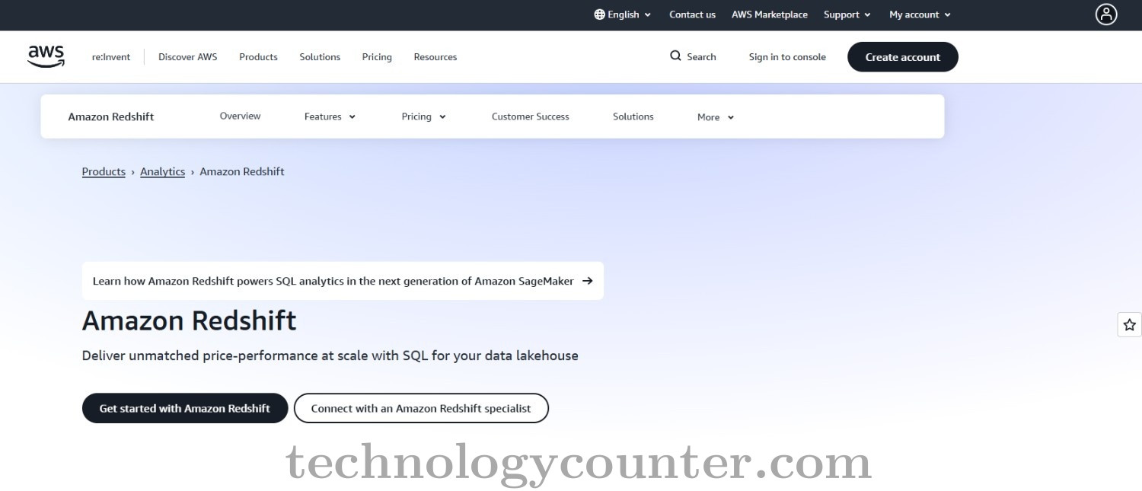Expand the Features dropdown in the Redshift navigation

click(x=328, y=116)
